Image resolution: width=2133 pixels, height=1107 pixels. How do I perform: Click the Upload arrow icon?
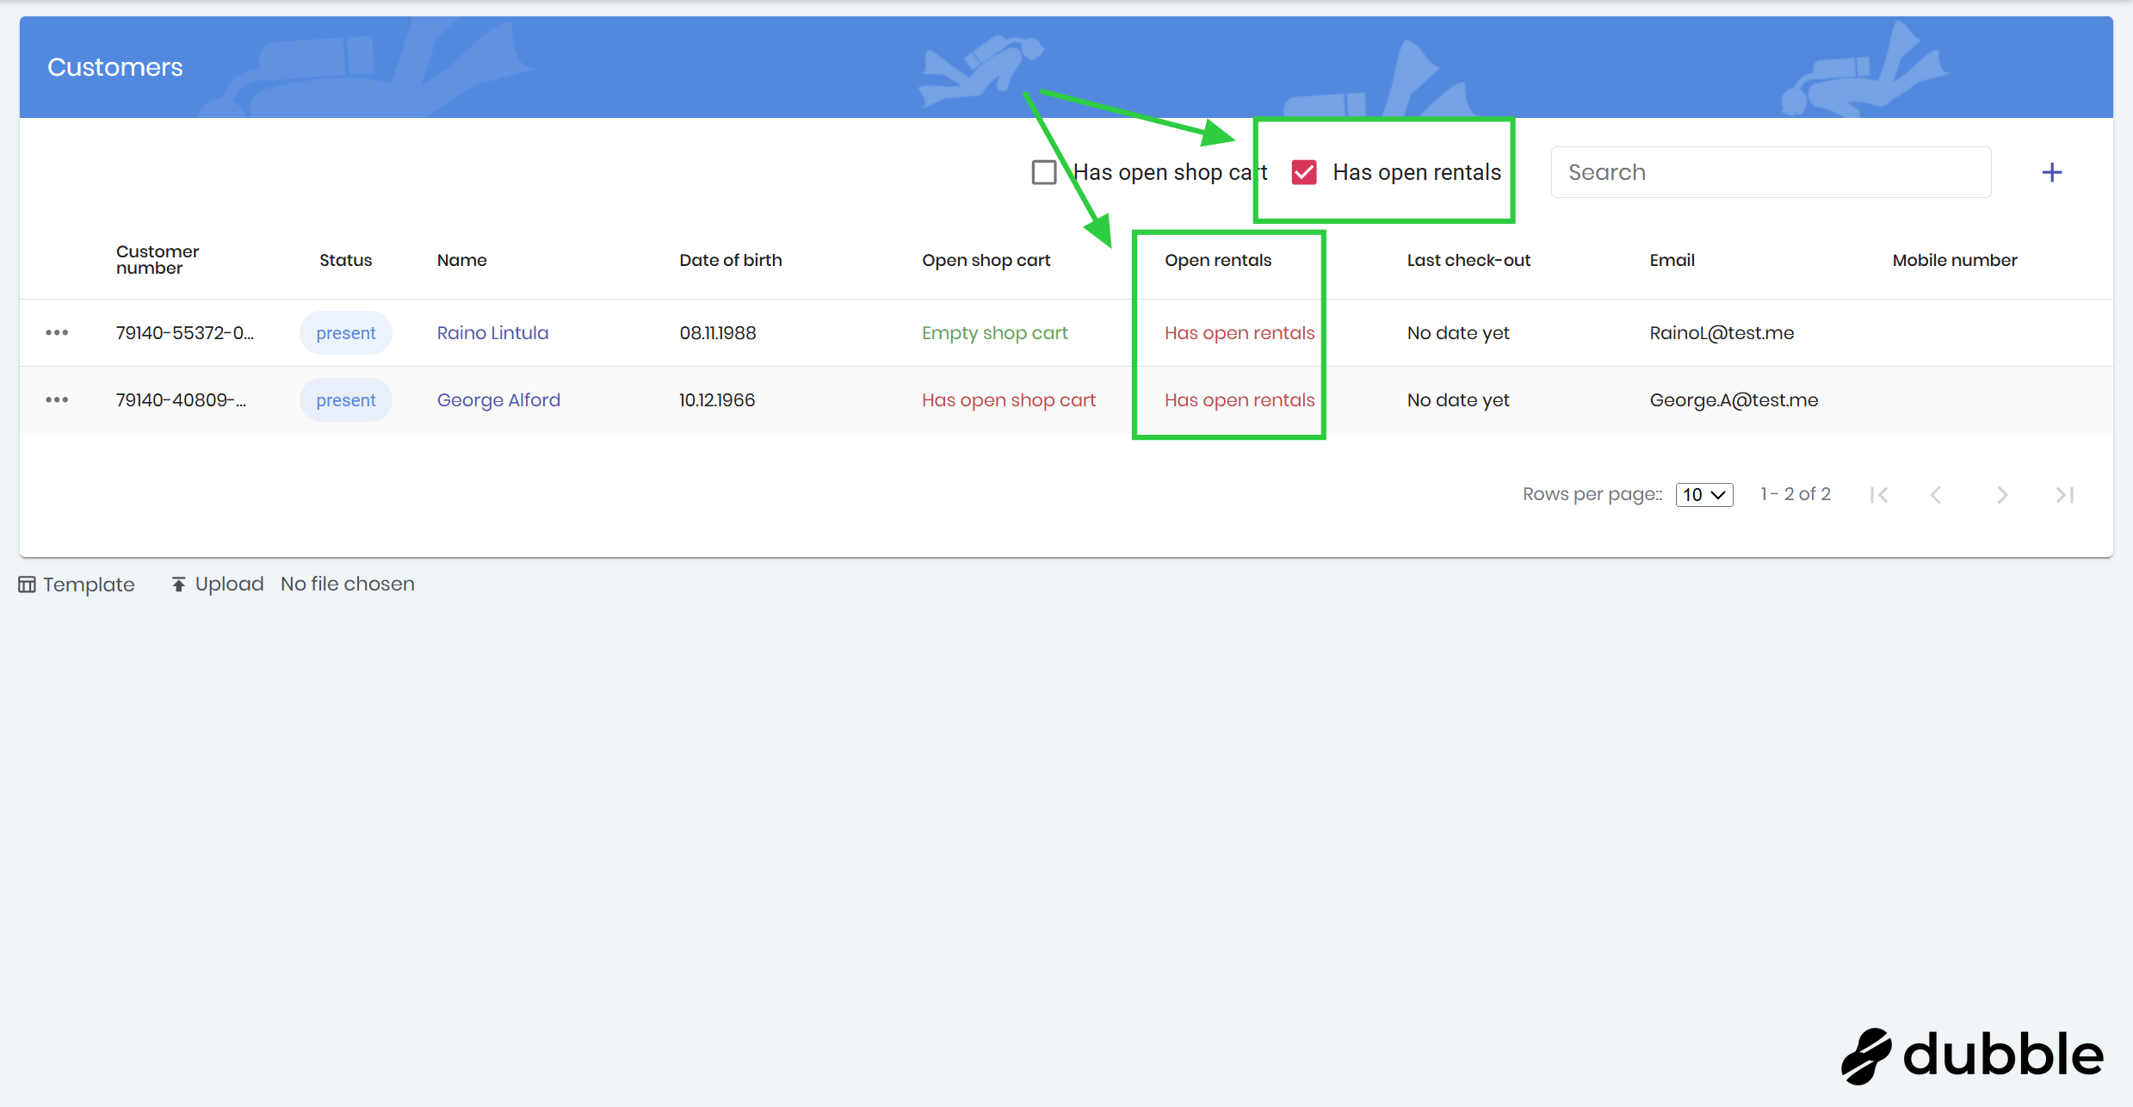point(178,584)
